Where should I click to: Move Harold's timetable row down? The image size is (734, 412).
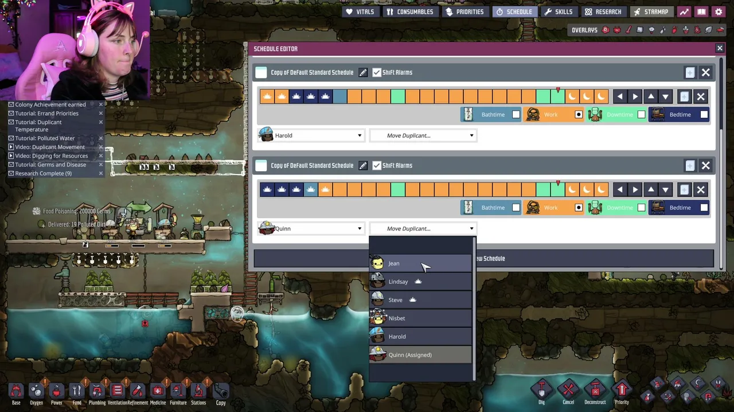pos(665,97)
